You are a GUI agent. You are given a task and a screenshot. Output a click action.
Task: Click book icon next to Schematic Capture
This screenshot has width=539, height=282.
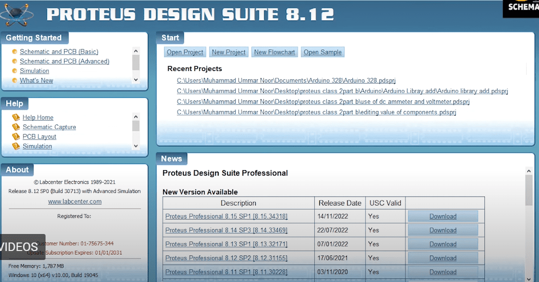tap(16, 127)
